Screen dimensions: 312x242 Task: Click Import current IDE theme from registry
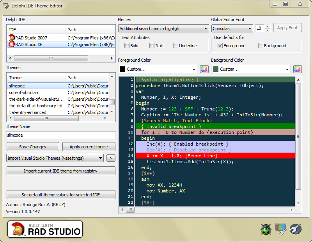pyautogui.click(x=61, y=171)
